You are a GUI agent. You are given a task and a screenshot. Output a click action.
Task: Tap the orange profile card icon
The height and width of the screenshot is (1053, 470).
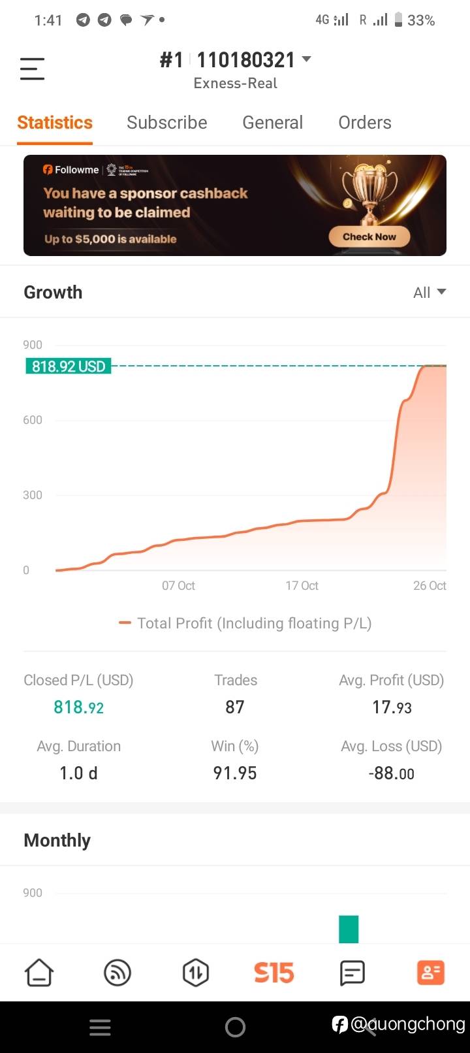coord(430,973)
